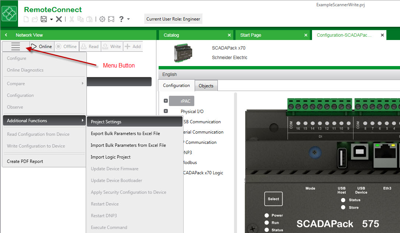Open the save options dropdown arrow
This screenshot has height=233, width=400.
tap(51, 19)
